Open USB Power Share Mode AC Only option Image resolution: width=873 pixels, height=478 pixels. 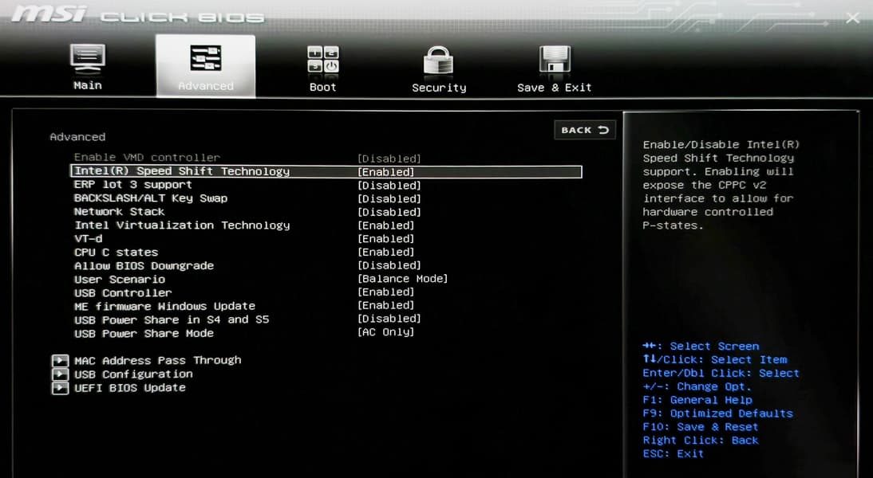pos(386,332)
